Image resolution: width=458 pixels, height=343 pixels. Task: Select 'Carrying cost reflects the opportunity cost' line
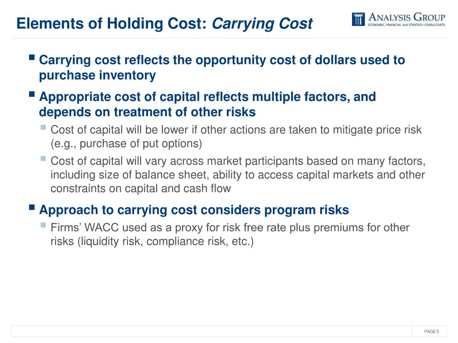click(x=222, y=60)
